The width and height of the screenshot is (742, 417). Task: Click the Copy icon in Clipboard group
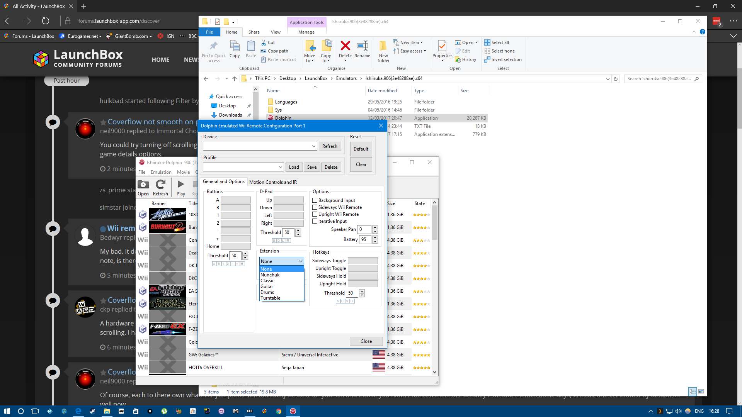[x=235, y=46]
